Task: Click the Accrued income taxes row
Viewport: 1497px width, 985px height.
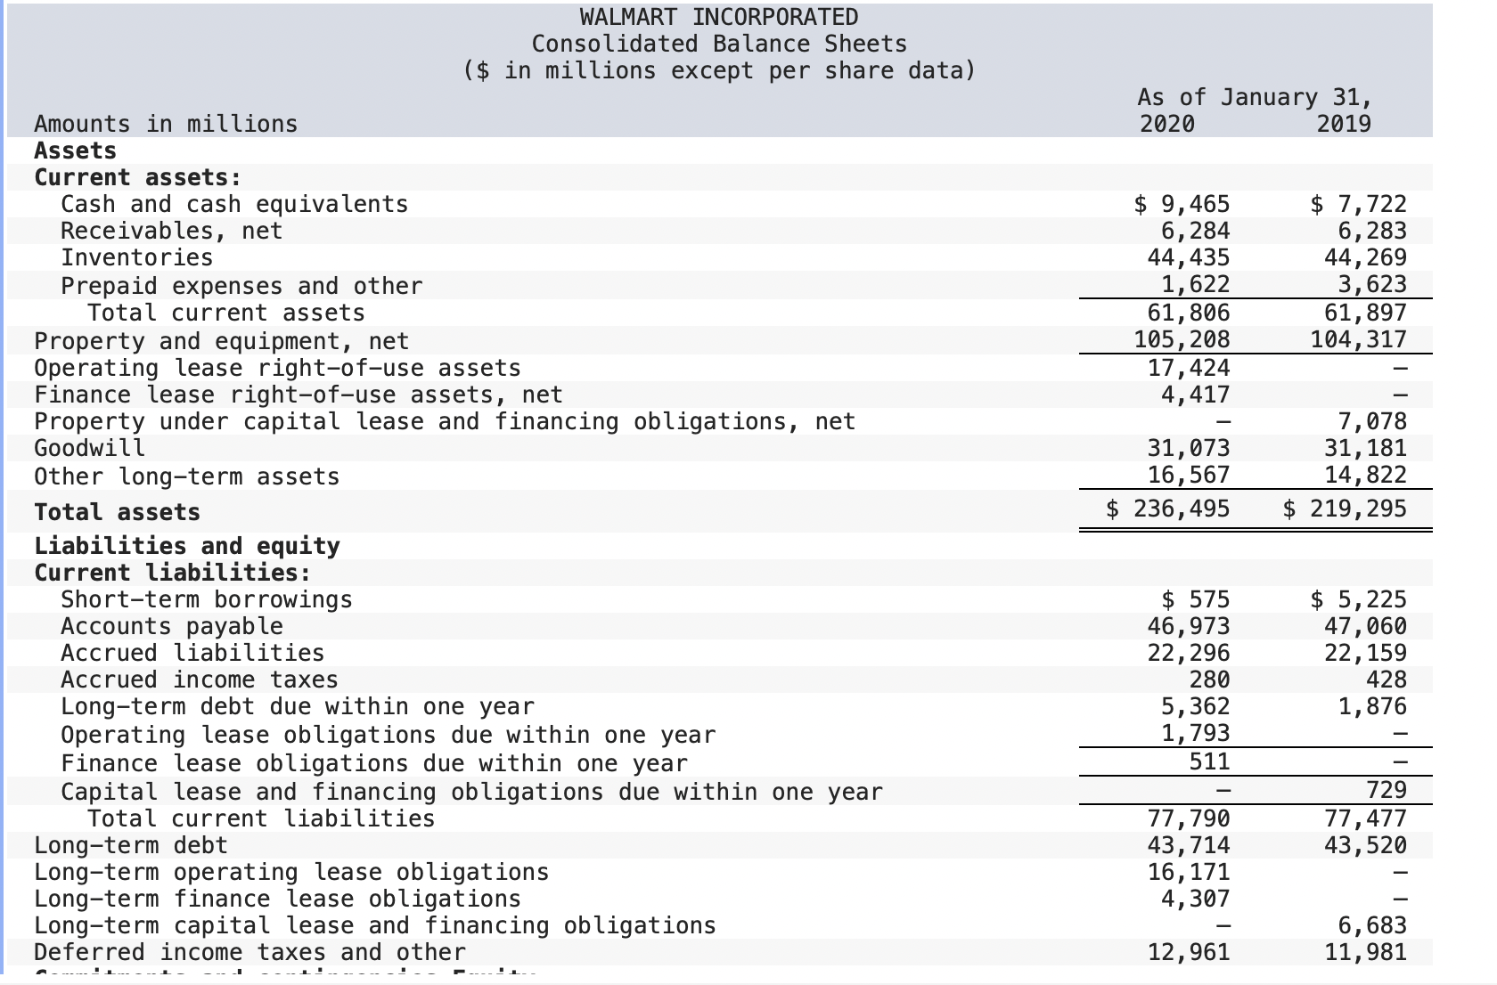Action: pyautogui.click(x=199, y=680)
